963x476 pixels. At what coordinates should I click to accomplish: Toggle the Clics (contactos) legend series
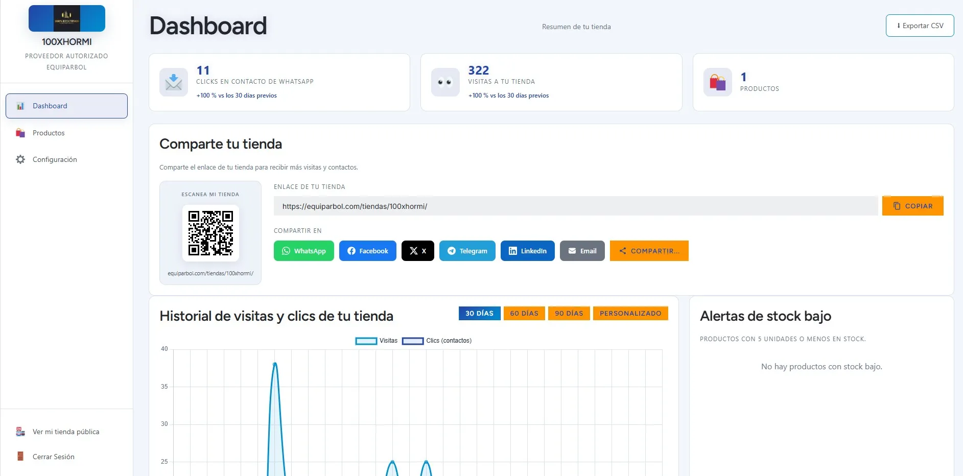(x=437, y=341)
